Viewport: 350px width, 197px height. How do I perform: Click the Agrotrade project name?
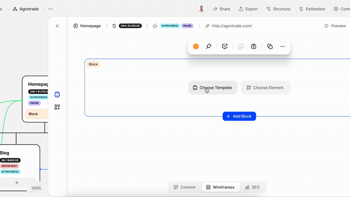(29, 9)
